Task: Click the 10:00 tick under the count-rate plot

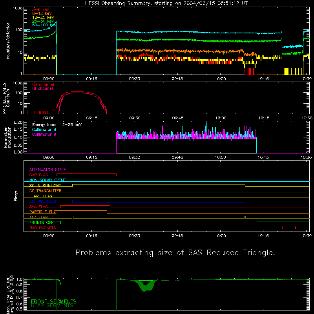Action: [x=220, y=79]
